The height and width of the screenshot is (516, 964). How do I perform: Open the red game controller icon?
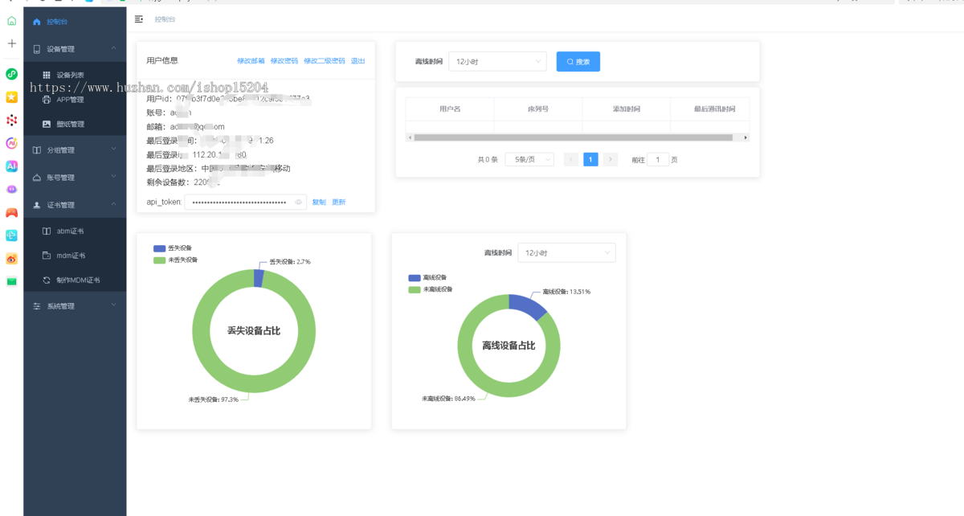point(11,213)
